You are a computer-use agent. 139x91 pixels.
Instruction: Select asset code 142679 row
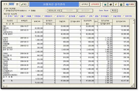click(66, 39)
